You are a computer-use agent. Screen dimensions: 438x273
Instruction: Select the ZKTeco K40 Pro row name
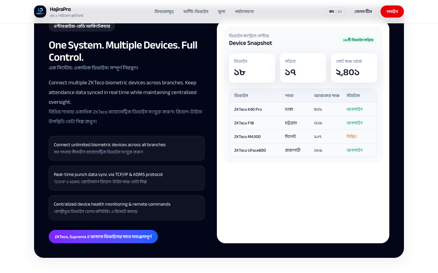pyautogui.click(x=248, y=110)
